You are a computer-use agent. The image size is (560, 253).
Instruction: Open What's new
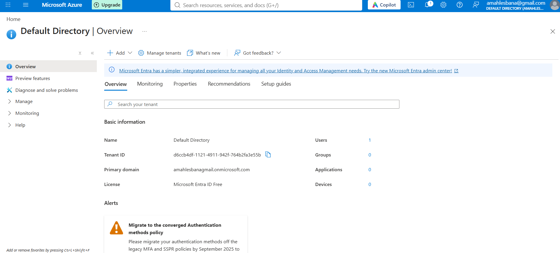tap(204, 53)
